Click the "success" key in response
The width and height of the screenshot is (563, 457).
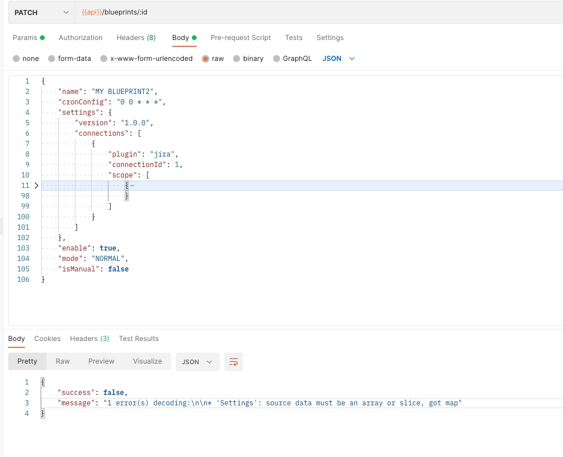click(x=76, y=393)
